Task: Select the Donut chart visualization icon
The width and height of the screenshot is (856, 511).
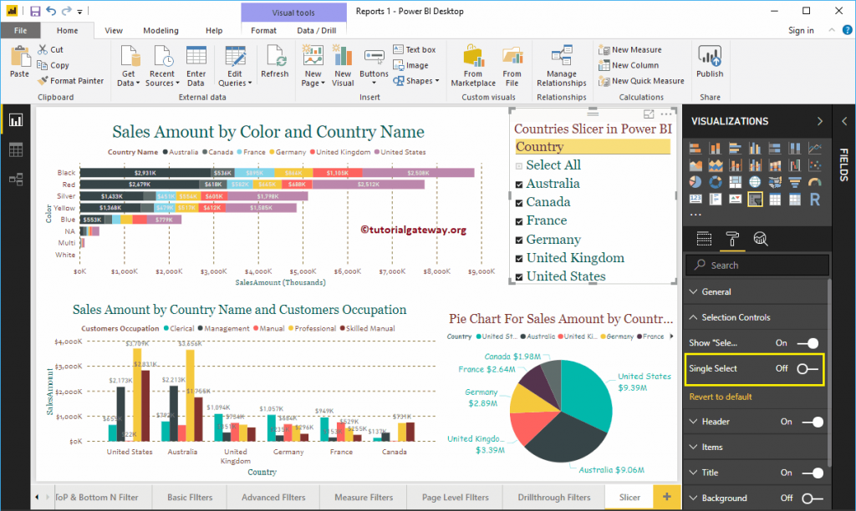Action: pyautogui.click(x=715, y=180)
